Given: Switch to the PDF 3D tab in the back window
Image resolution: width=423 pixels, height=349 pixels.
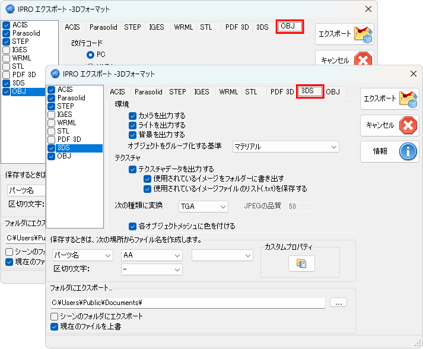Looking at the screenshot, I should coord(237,27).
